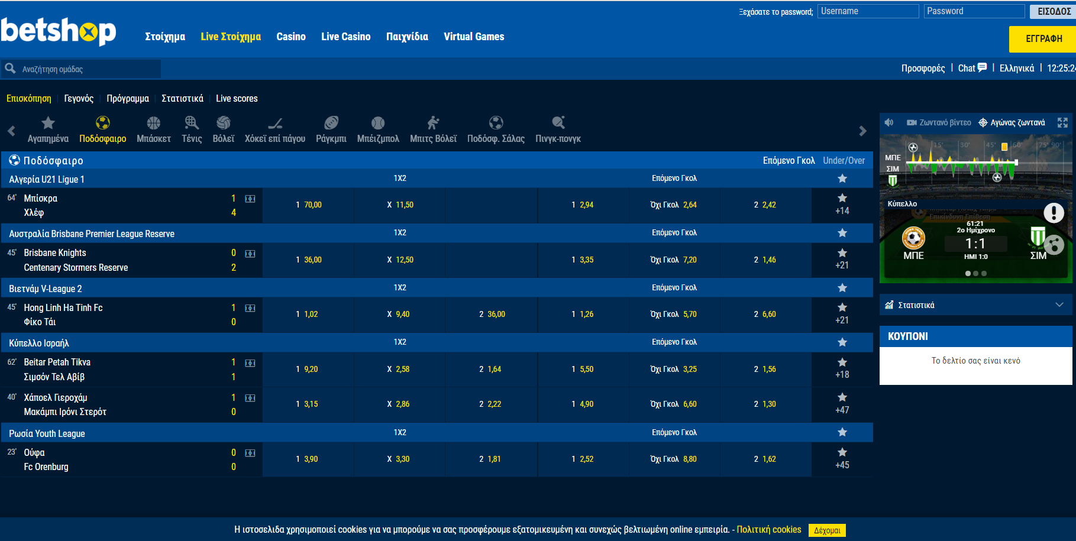Switch to the Under/Over market view

click(x=844, y=161)
